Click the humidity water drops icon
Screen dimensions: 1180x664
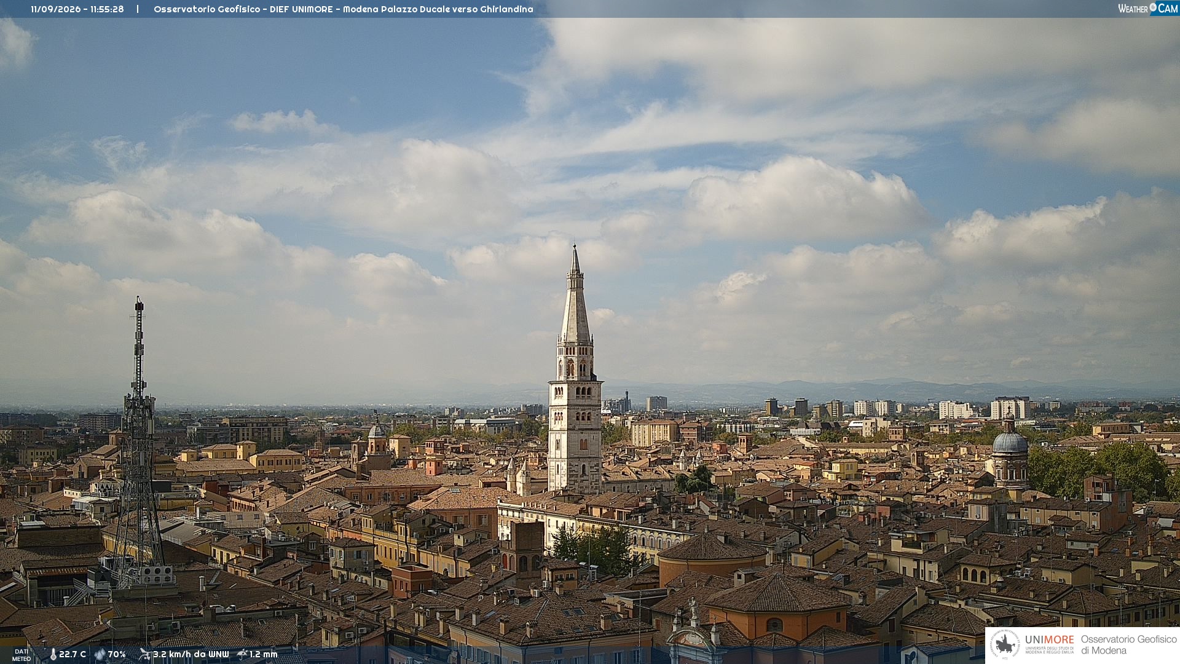click(100, 654)
